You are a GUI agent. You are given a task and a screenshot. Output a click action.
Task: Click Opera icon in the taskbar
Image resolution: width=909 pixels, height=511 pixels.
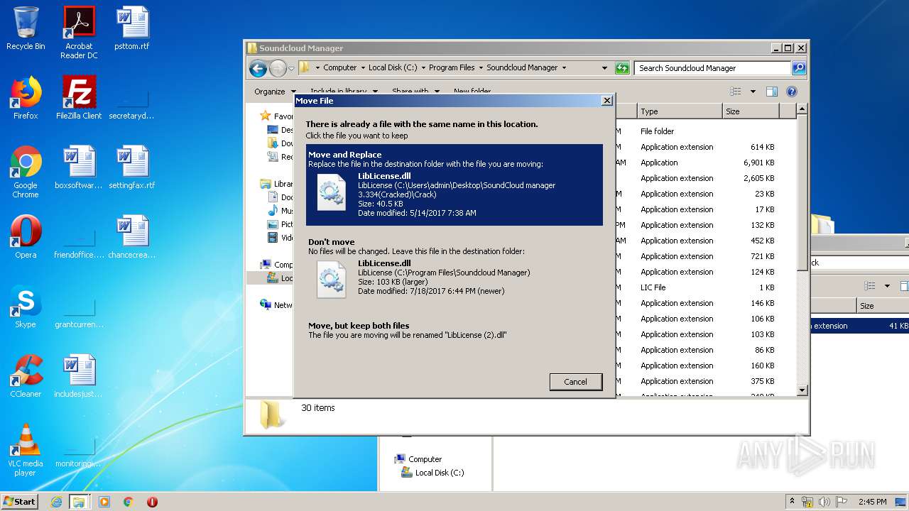click(x=152, y=502)
